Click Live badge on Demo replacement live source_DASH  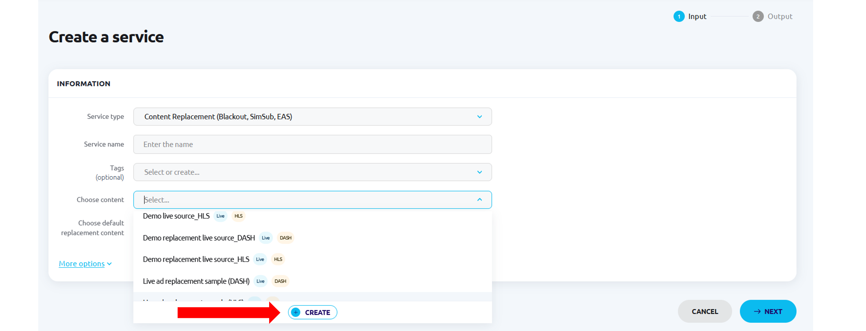(266, 238)
